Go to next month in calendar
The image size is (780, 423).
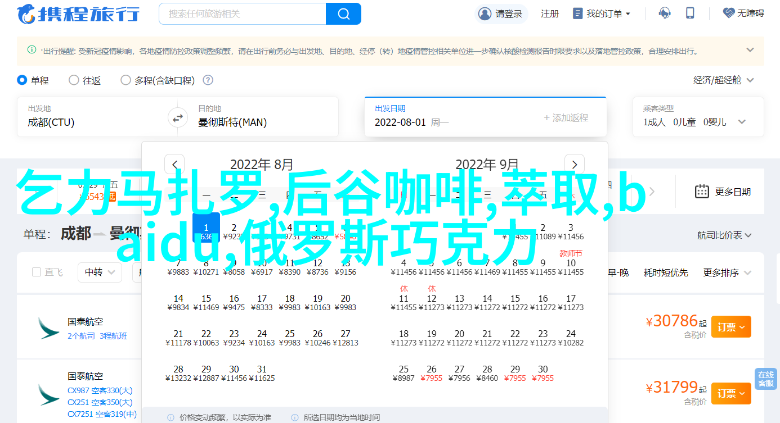[575, 165]
